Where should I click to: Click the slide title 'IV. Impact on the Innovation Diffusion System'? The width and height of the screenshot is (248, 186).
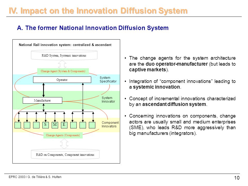pos(98,11)
